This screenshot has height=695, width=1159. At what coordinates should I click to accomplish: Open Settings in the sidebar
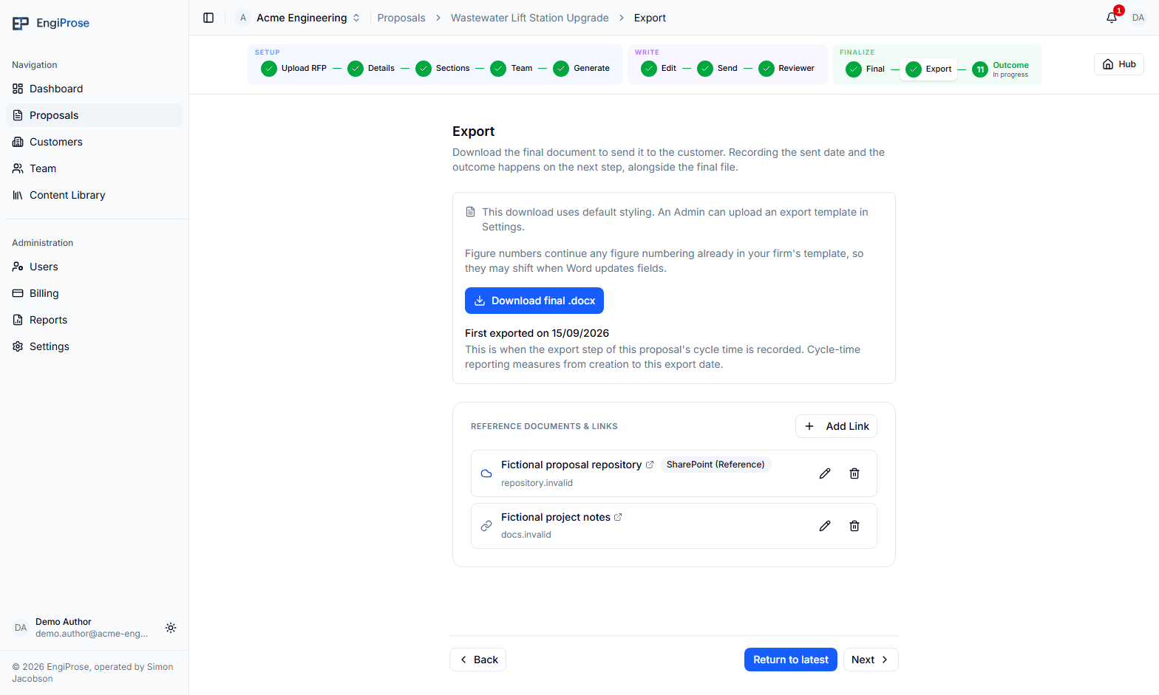click(94, 346)
